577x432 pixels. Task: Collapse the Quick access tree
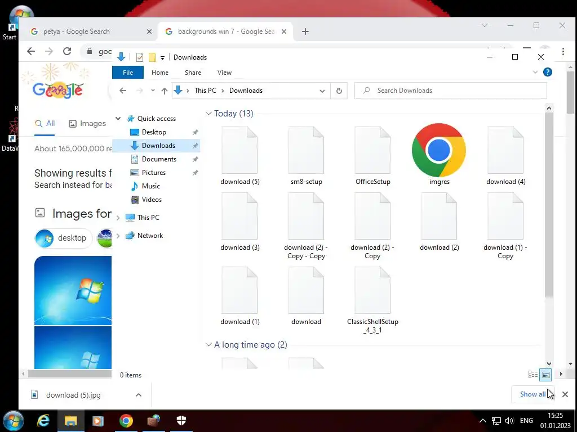point(118,118)
